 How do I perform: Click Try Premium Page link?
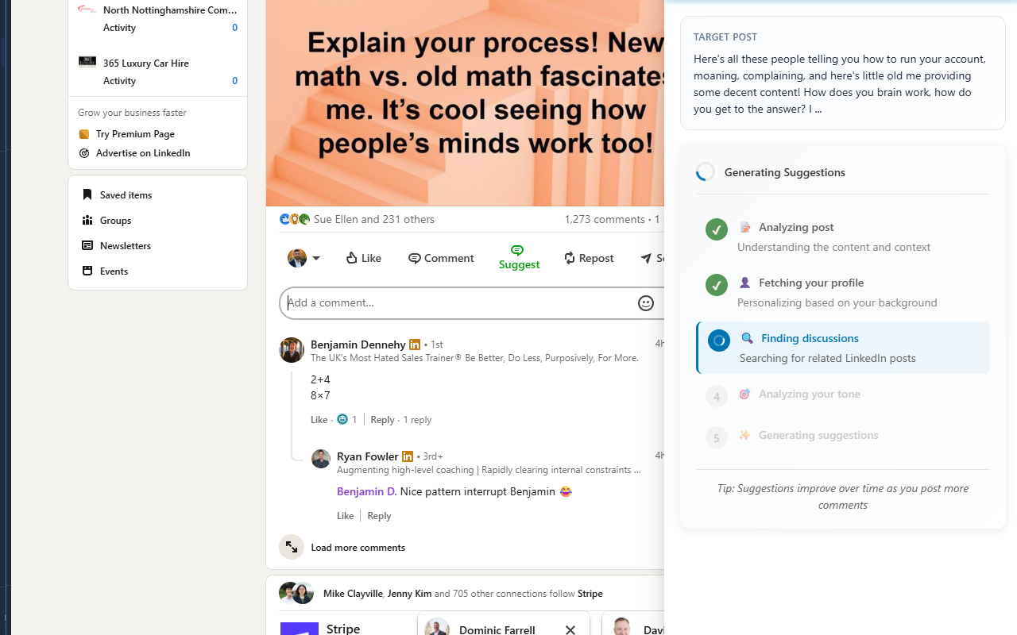pos(135,134)
